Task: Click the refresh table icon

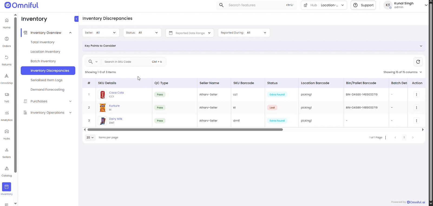Action: (x=418, y=62)
